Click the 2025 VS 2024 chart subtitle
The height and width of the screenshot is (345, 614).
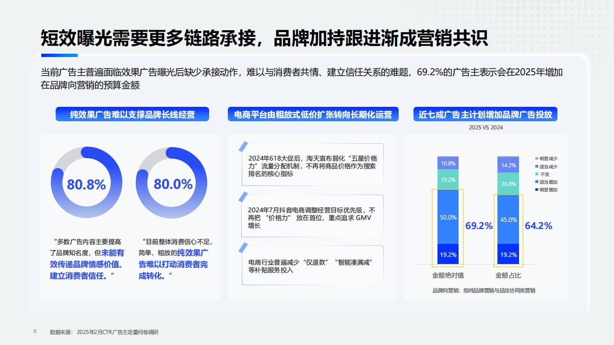[x=486, y=127]
